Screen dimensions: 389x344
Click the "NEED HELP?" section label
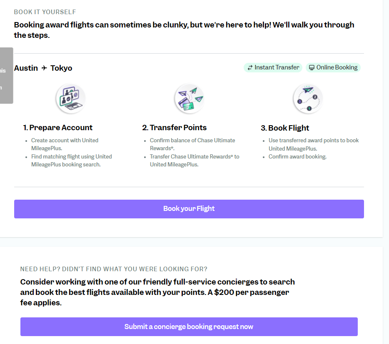coord(114,269)
